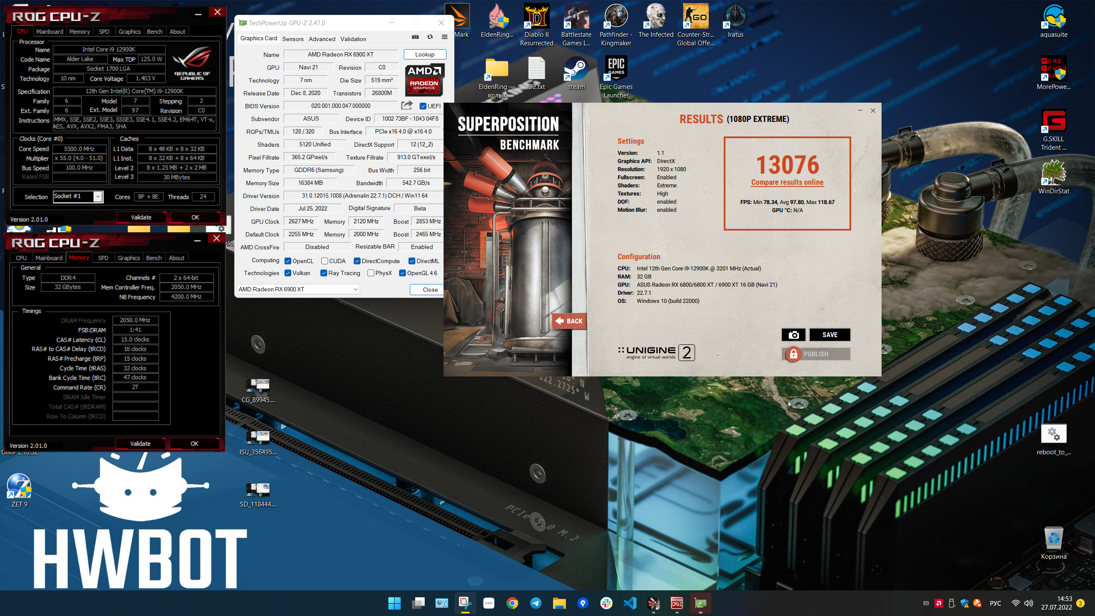Click the GPU-Z Name field

click(340, 54)
